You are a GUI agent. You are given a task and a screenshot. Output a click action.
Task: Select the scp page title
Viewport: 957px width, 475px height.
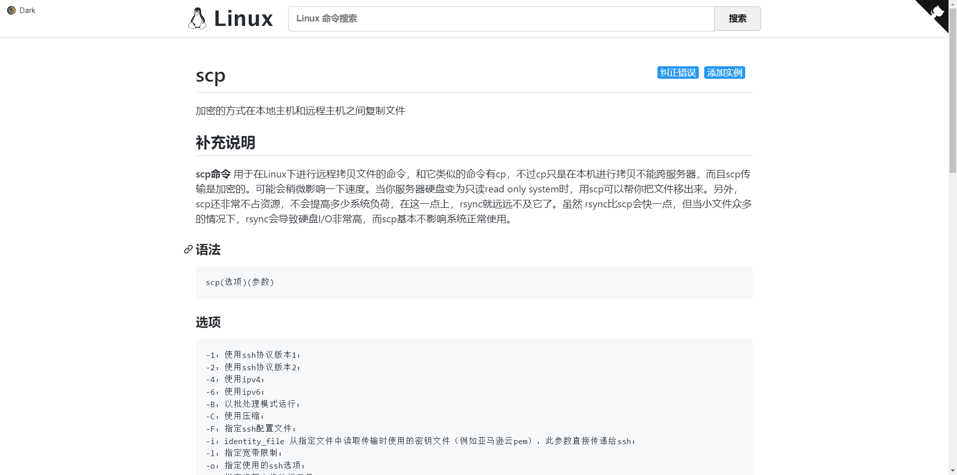tap(210, 76)
